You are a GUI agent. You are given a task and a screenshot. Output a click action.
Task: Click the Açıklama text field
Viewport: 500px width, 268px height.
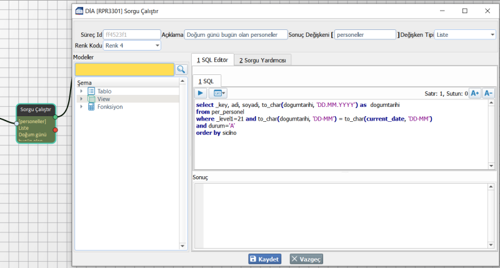(236, 35)
